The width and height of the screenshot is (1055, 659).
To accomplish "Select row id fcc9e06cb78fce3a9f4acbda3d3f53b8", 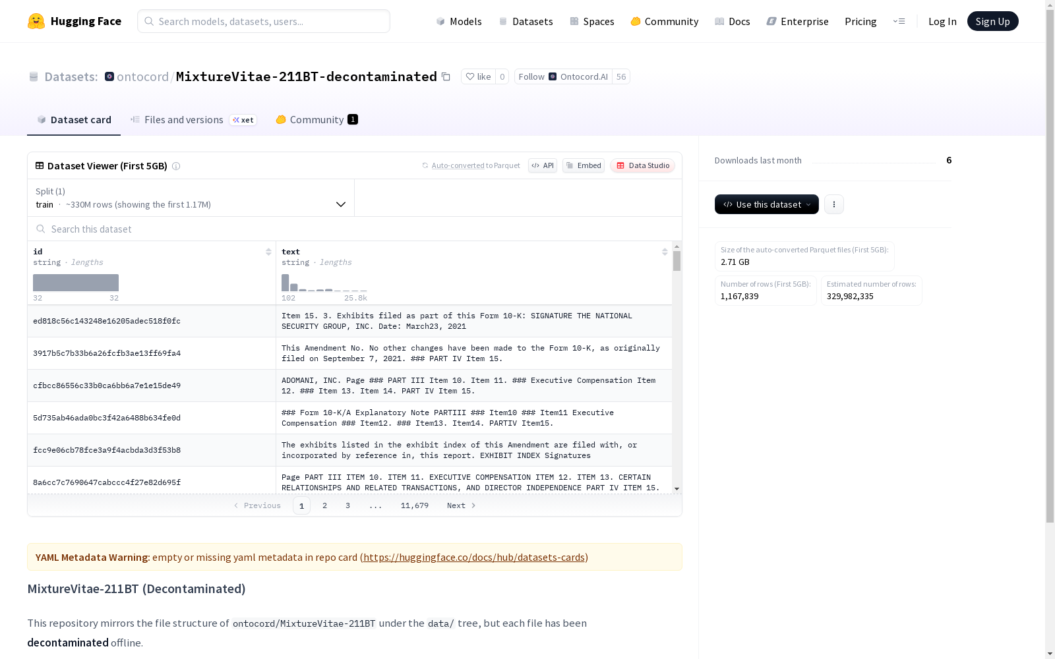I will [x=107, y=450].
